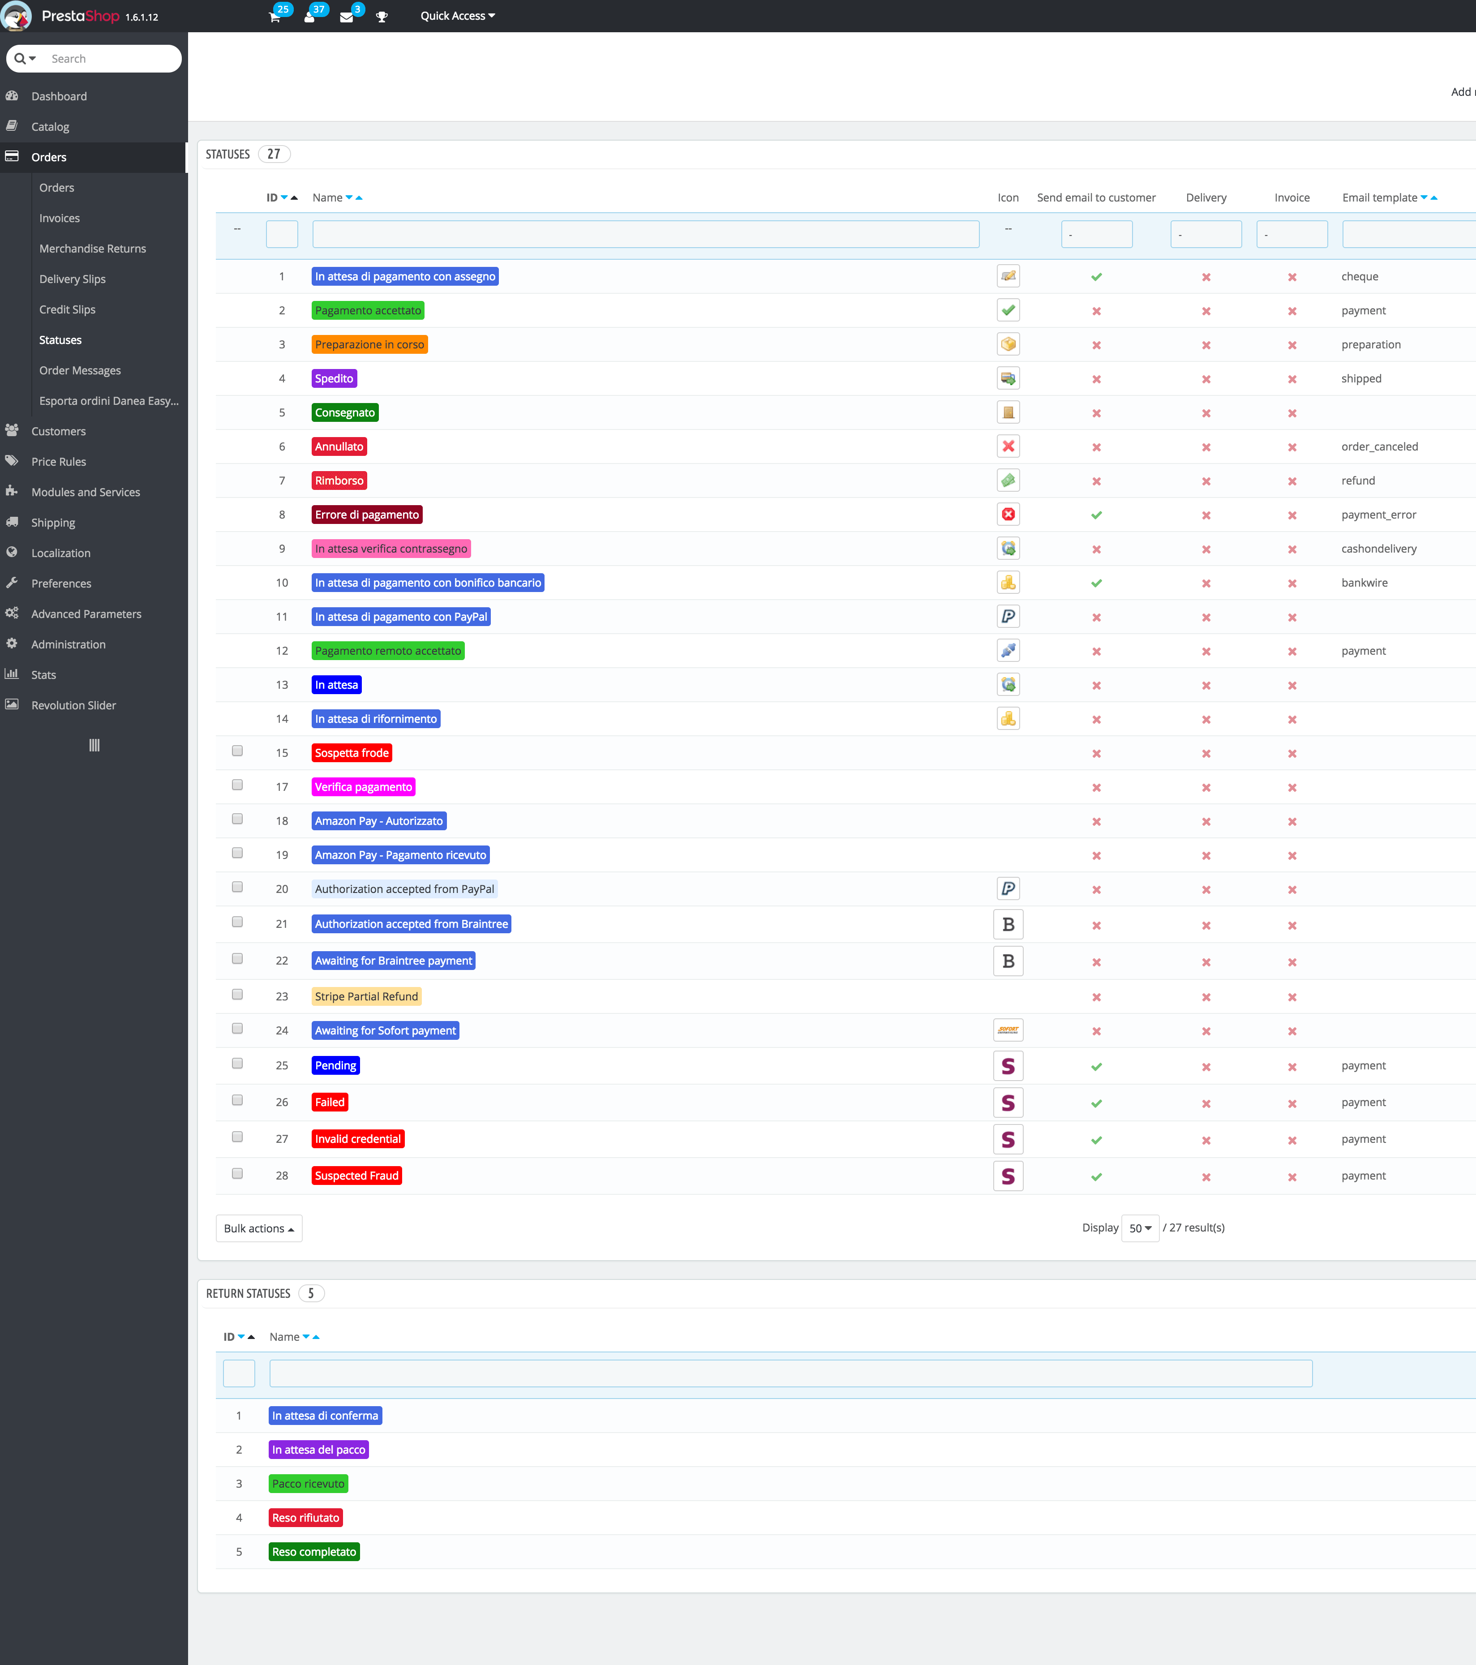Click the Sofort icon in row 24
Image resolution: width=1476 pixels, height=1665 pixels.
1008,1030
